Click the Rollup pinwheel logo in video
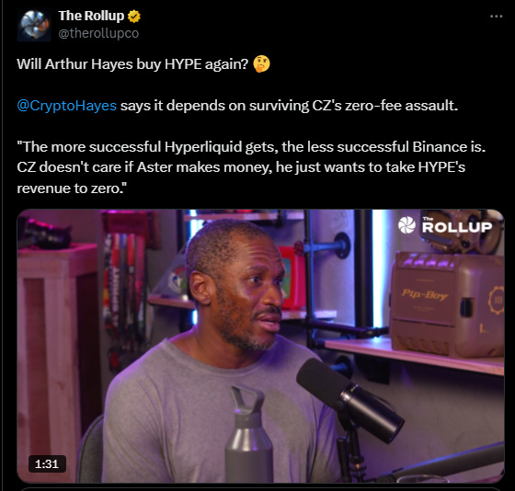515x491 pixels. [x=406, y=225]
